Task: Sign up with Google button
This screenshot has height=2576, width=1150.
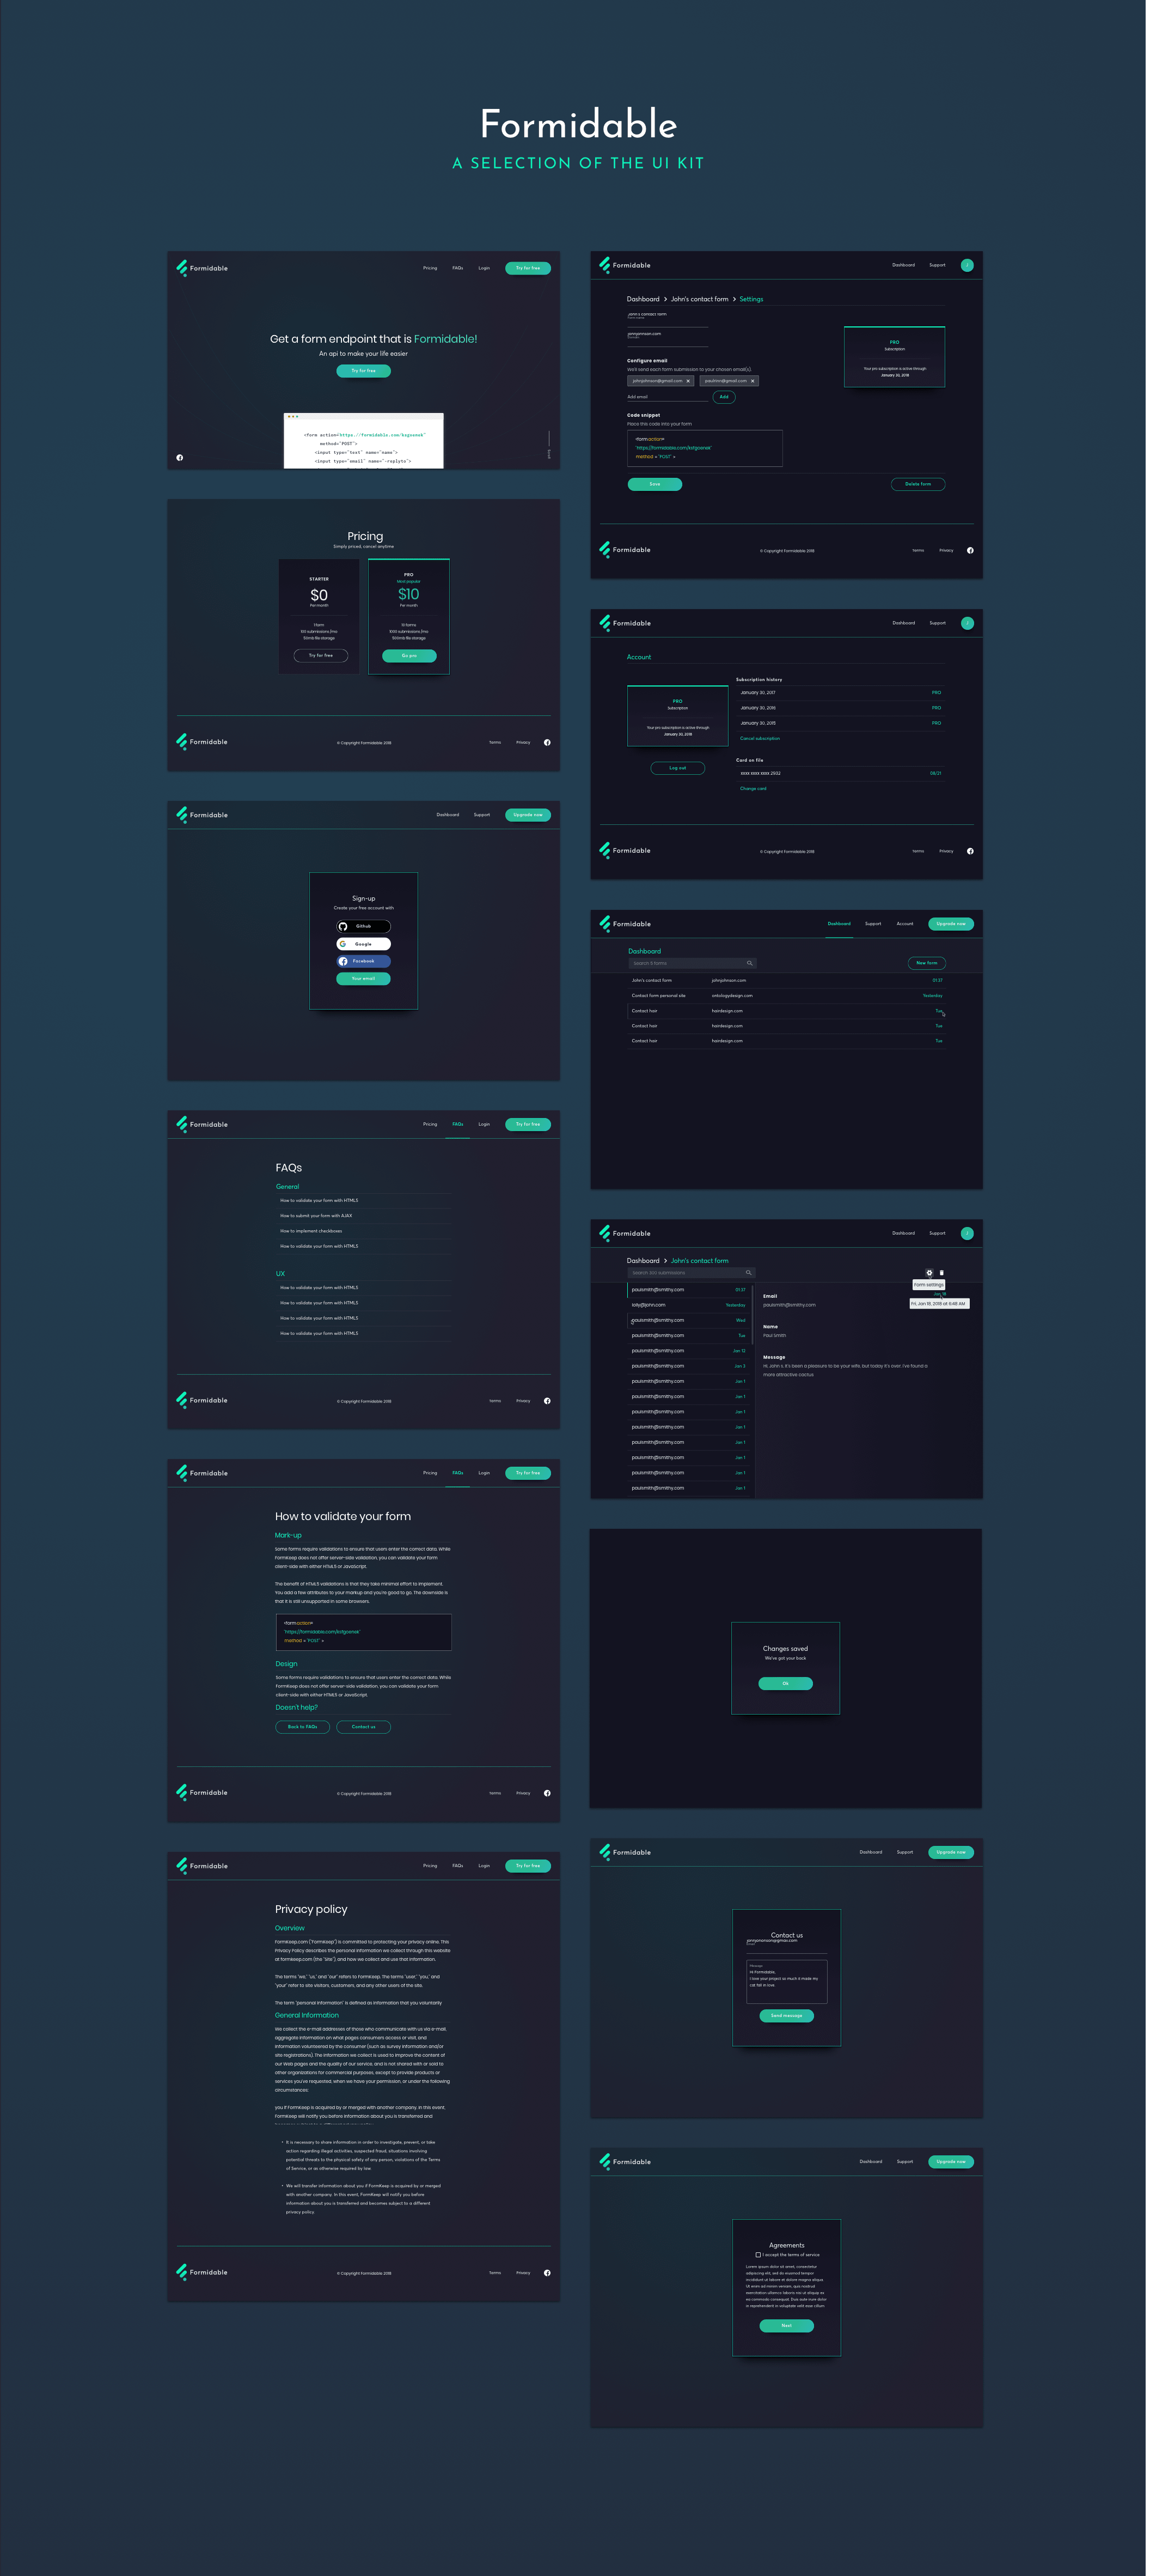Action: pos(364,944)
